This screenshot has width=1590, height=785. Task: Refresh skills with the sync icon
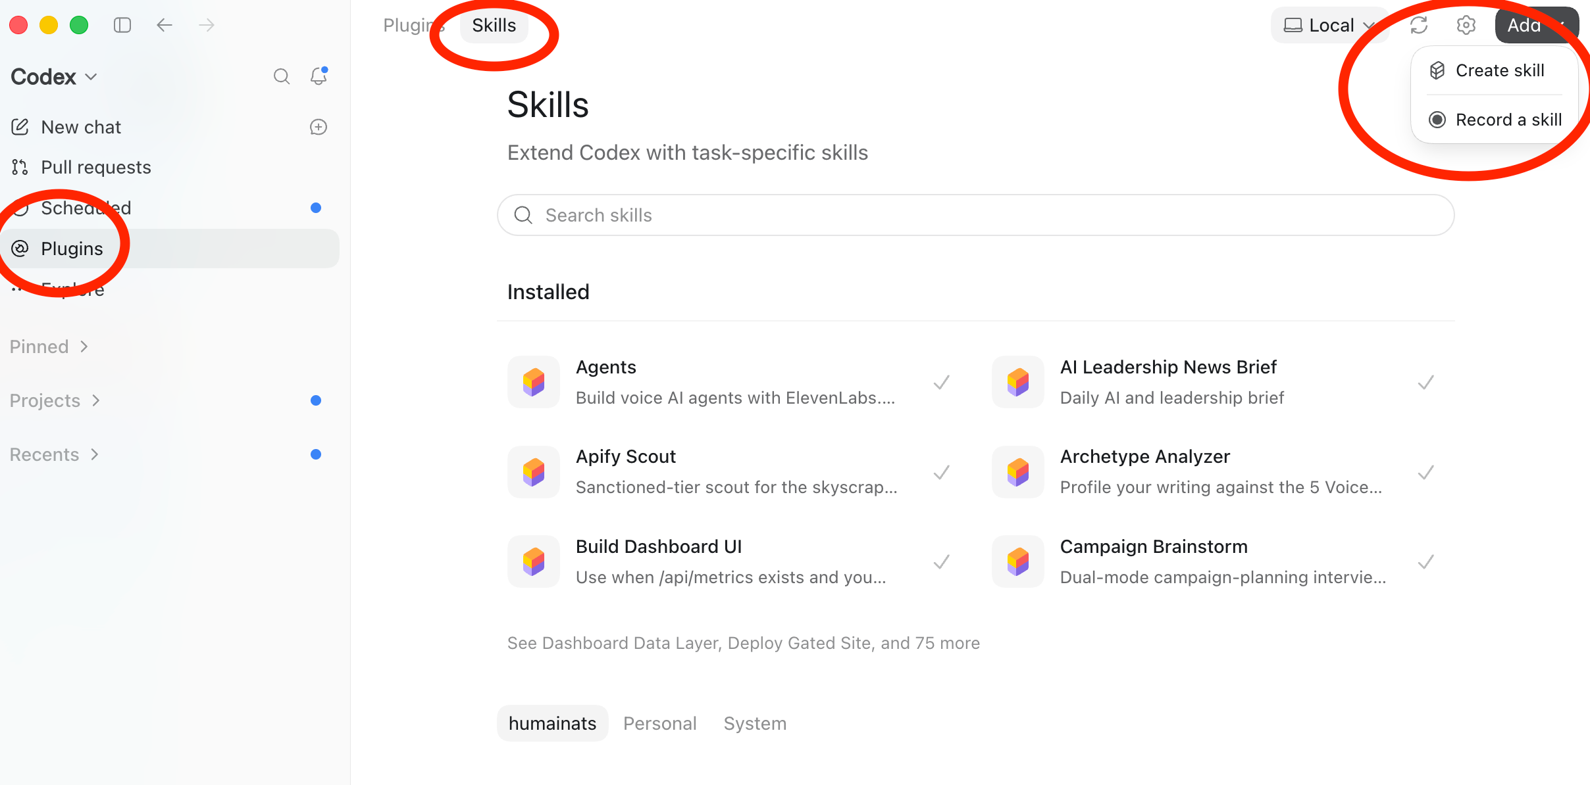click(x=1419, y=25)
